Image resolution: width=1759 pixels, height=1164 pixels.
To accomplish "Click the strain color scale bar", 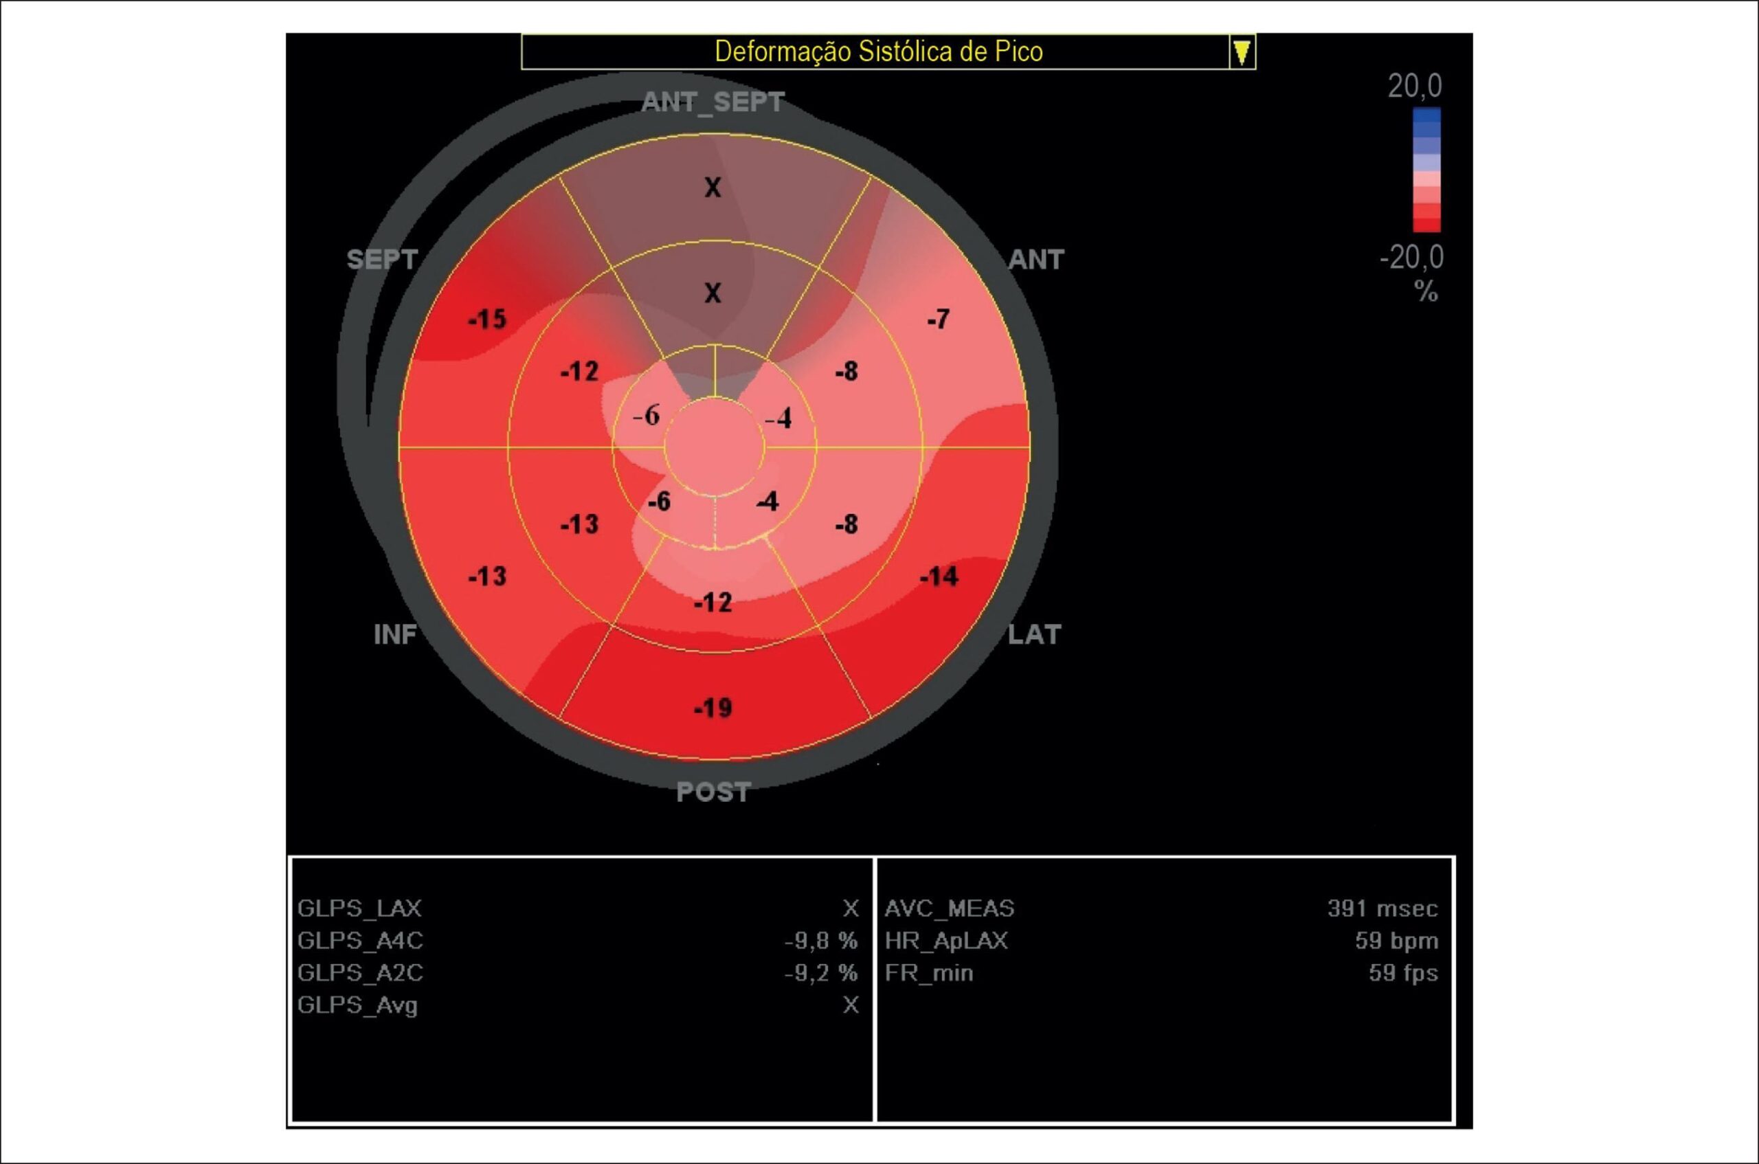I will click(1426, 170).
